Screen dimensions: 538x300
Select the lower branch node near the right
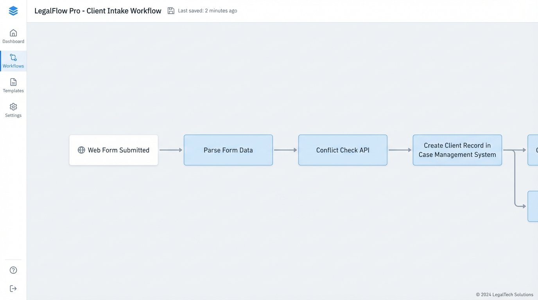coord(534,206)
